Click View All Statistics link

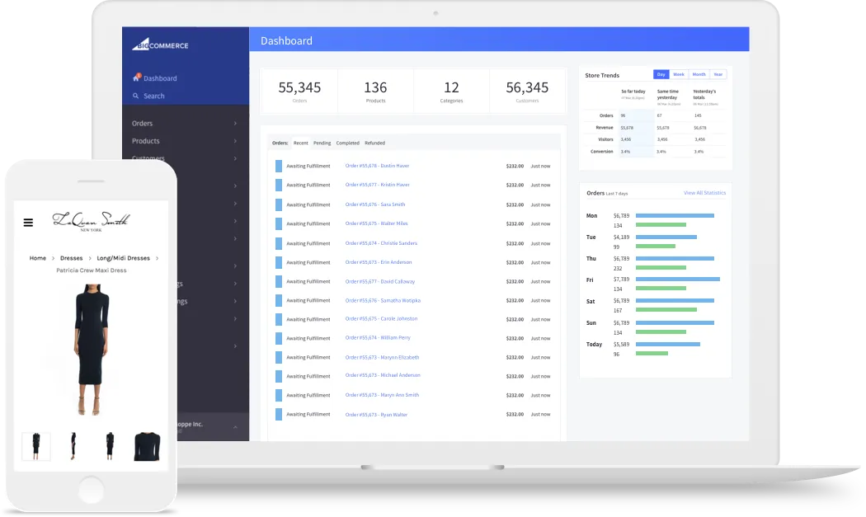704,193
